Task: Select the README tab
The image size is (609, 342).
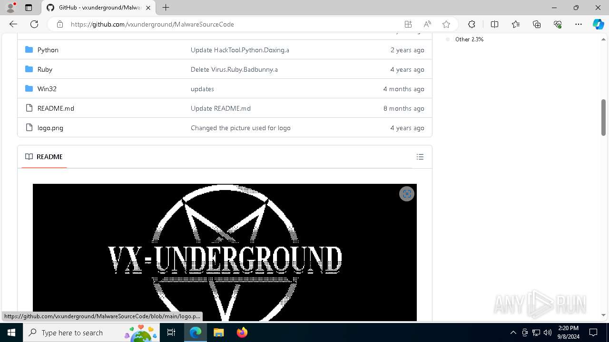Action: [44, 157]
